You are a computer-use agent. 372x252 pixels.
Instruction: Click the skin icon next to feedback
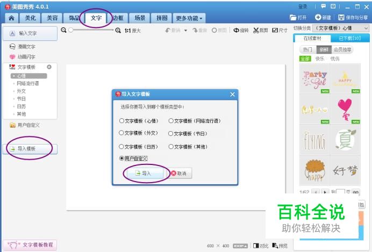333,6
